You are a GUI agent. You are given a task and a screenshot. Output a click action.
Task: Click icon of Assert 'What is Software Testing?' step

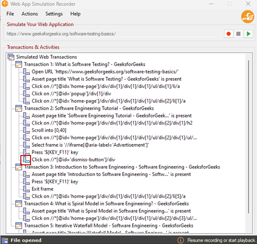26,79
